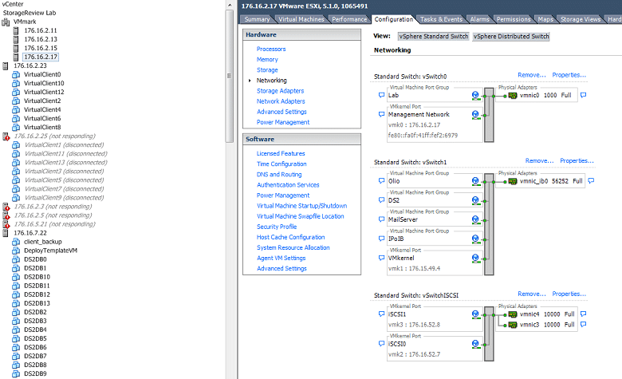Click the VirtualClient10 VM icon
Image resolution: width=622 pixels, height=379 pixels.
pyautogui.click(x=16, y=83)
